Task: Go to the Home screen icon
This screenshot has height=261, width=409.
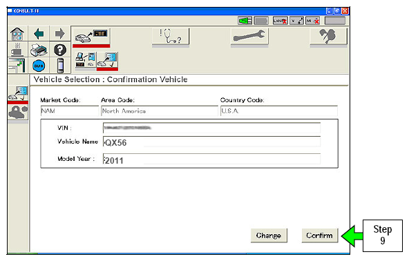Action: pyautogui.click(x=17, y=34)
